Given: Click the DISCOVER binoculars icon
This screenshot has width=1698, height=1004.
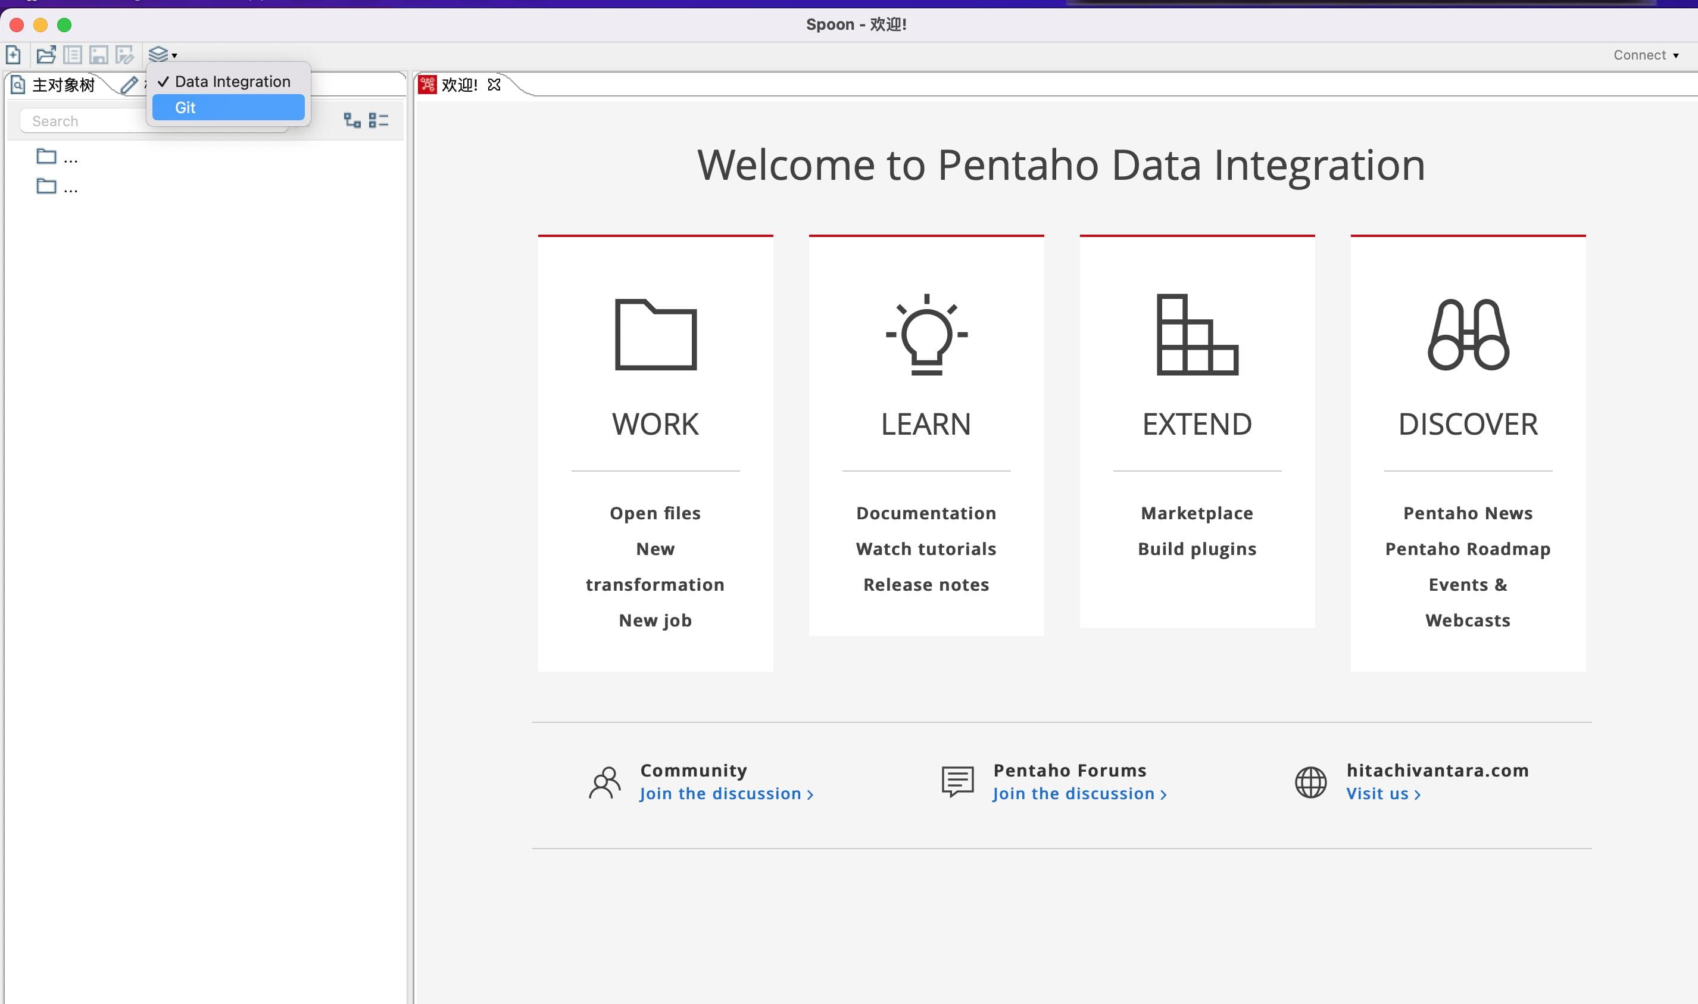Looking at the screenshot, I should tap(1468, 335).
